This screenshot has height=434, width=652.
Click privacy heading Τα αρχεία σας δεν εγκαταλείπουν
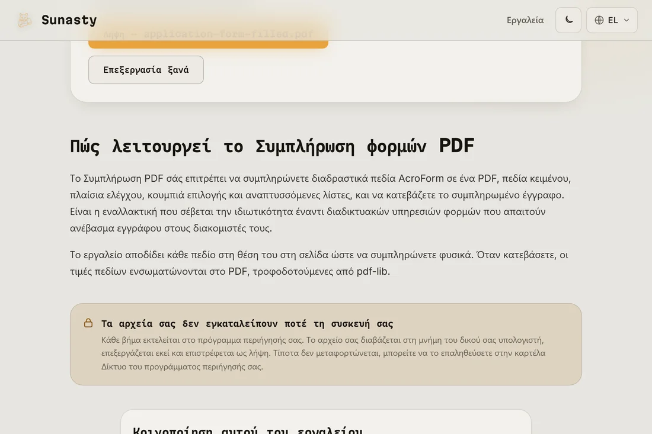[247, 323]
